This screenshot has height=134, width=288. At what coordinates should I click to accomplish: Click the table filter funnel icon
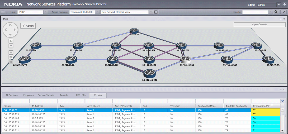tap(282, 101)
